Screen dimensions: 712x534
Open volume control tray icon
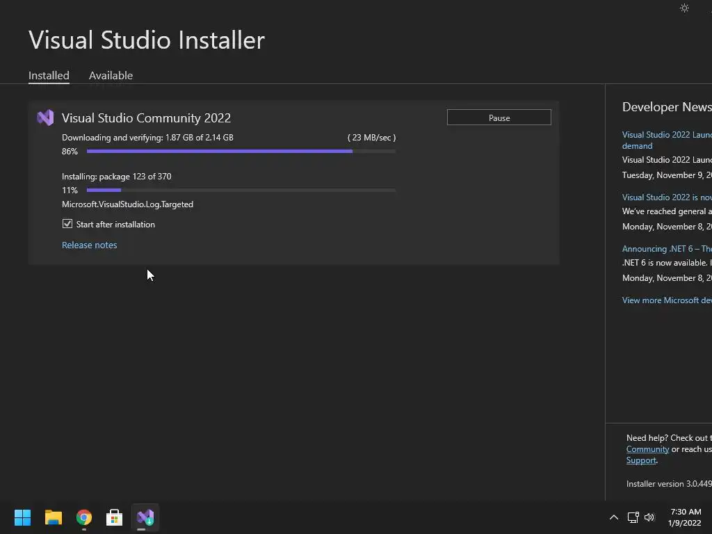pyautogui.click(x=649, y=517)
